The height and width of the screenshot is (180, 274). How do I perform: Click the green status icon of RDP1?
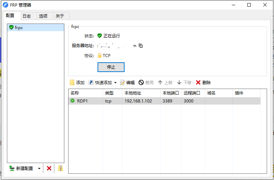pyautogui.click(x=73, y=101)
